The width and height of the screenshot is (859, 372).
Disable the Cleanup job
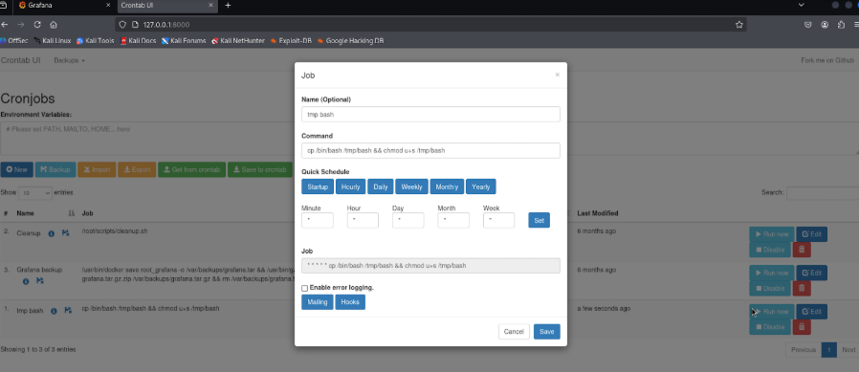(770, 250)
